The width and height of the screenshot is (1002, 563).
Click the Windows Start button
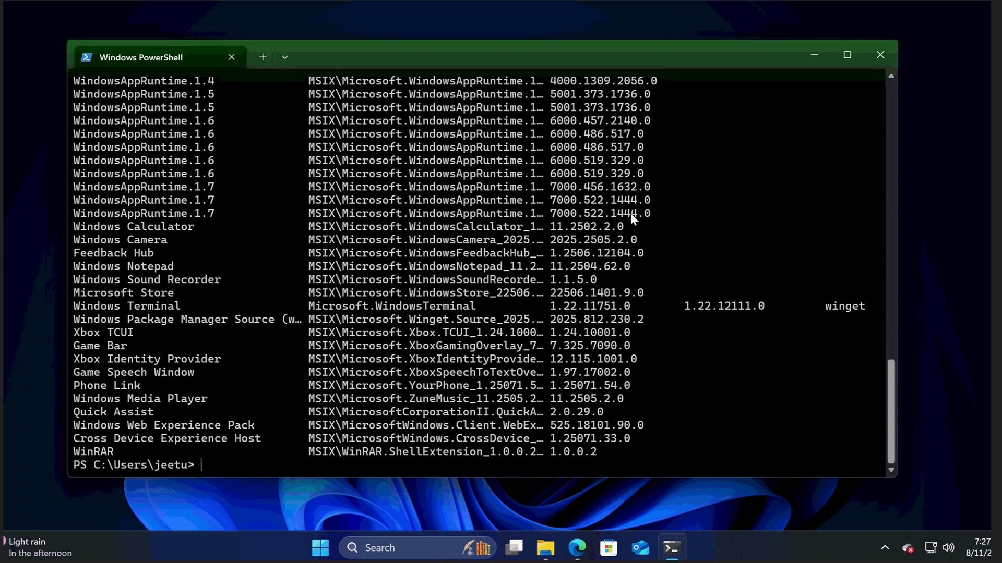pyautogui.click(x=320, y=548)
